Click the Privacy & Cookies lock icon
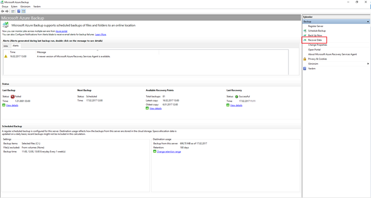 tap(305, 59)
